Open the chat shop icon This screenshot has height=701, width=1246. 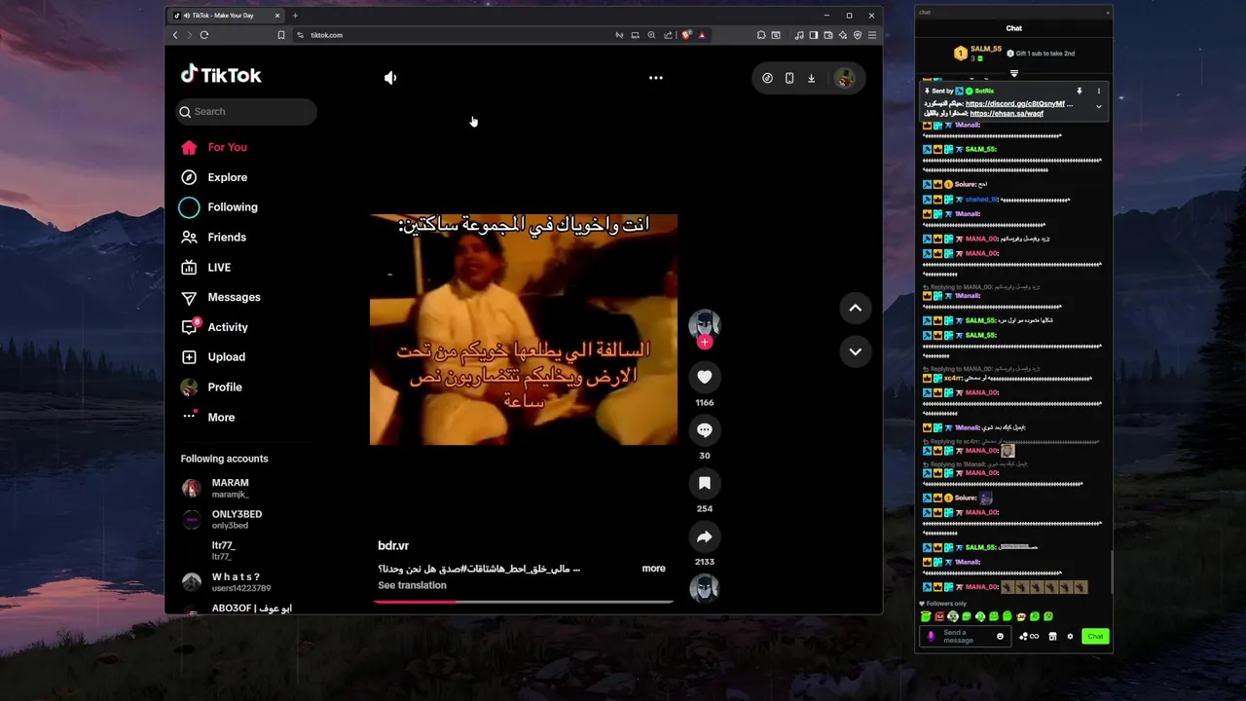point(1052,637)
